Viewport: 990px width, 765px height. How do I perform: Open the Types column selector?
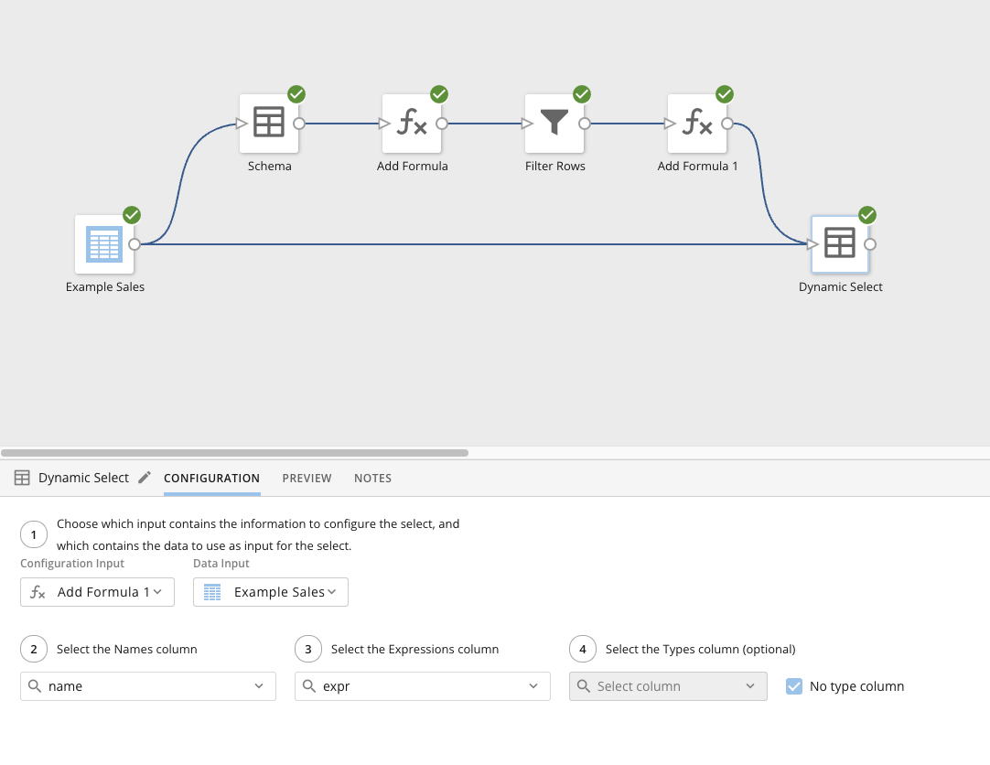pyautogui.click(x=668, y=686)
